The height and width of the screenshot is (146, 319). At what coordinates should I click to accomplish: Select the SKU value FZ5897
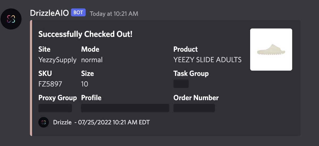(50, 84)
